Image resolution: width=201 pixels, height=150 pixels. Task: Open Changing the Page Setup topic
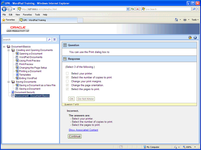point(33,68)
